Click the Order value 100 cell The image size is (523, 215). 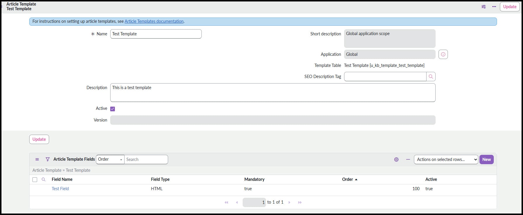416,189
